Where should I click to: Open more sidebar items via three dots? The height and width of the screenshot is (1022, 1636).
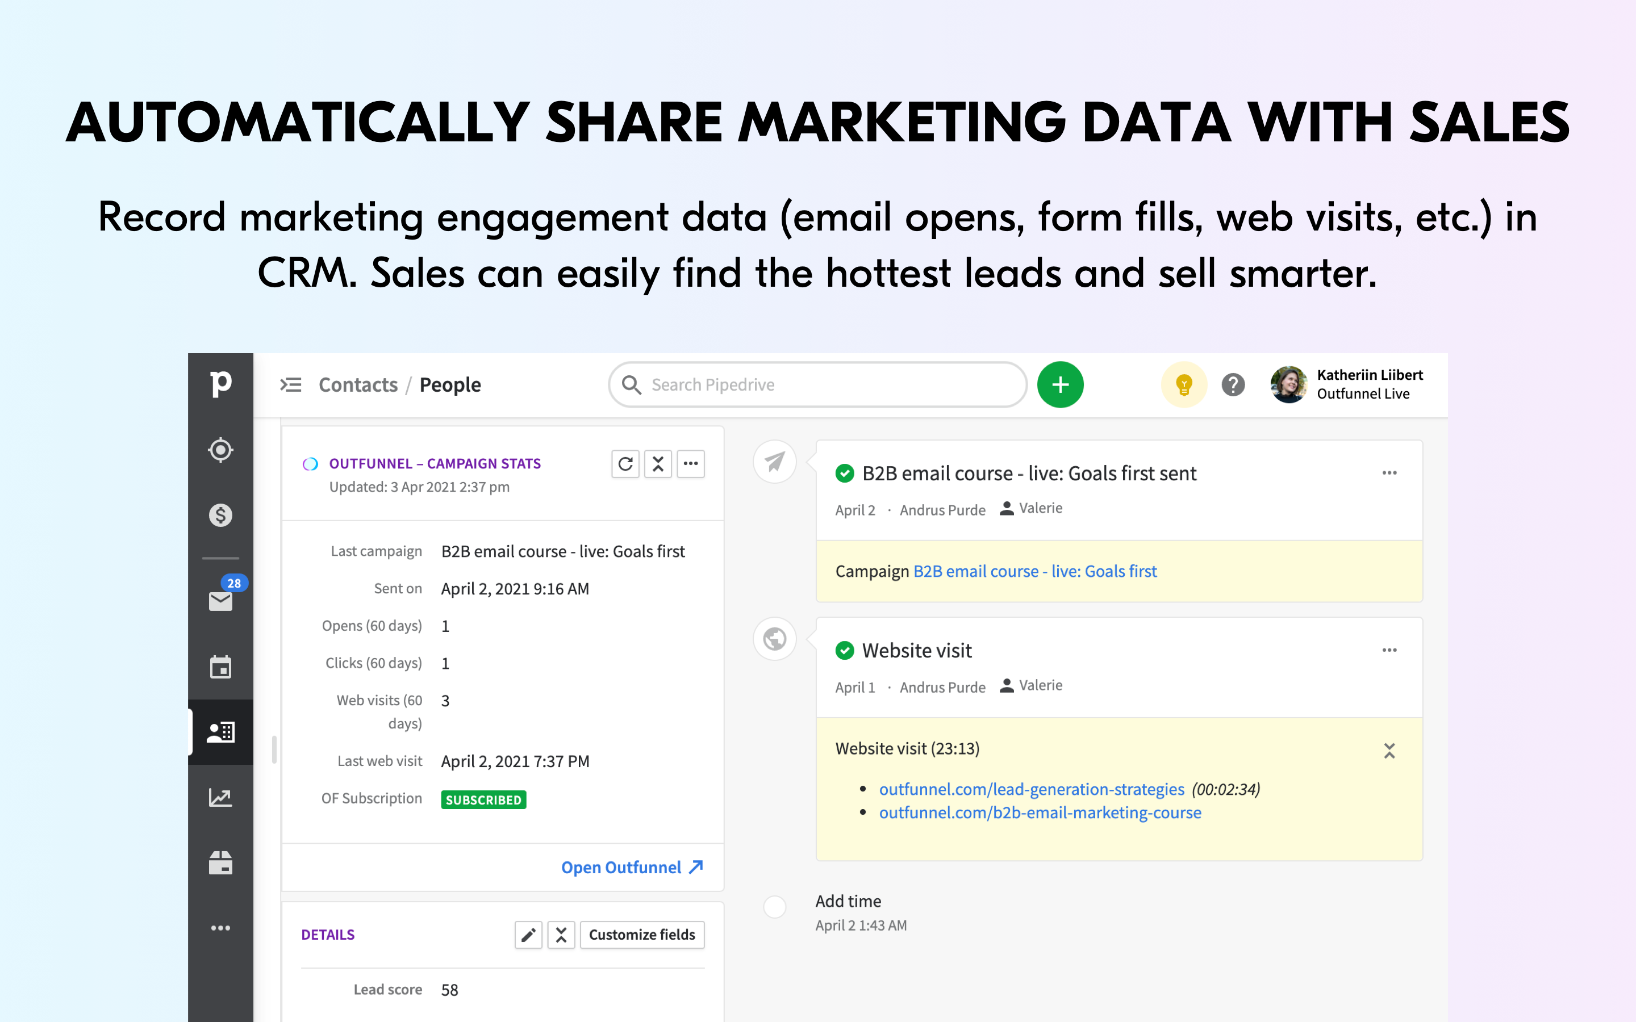pos(220,928)
